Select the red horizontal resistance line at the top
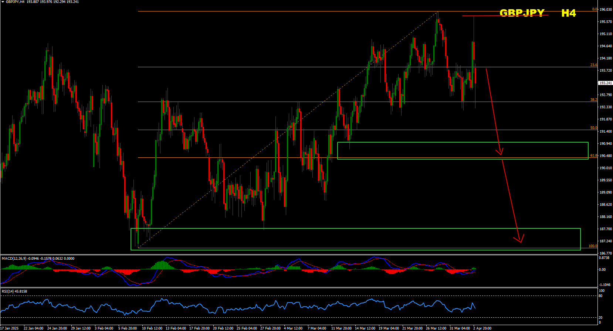 481,16
